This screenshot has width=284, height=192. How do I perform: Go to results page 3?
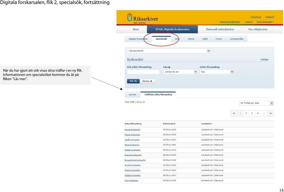coord(252,113)
